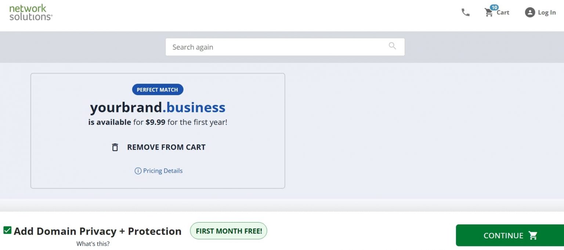Open the shopping cart icon
The width and height of the screenshot is (564, 250).
(489, 12)
